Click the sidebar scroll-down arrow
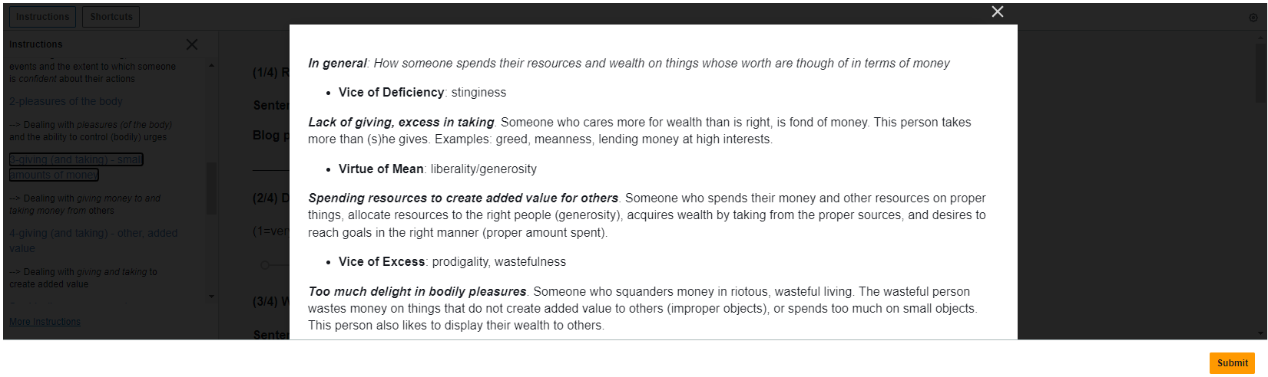The height and width of the screenshot is (377, 1268). (212, 297)
